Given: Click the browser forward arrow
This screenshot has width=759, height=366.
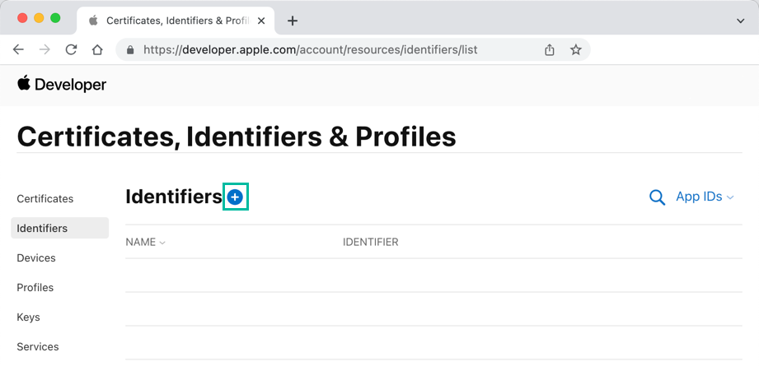Looking at the screenshot, I should point(45,49).
